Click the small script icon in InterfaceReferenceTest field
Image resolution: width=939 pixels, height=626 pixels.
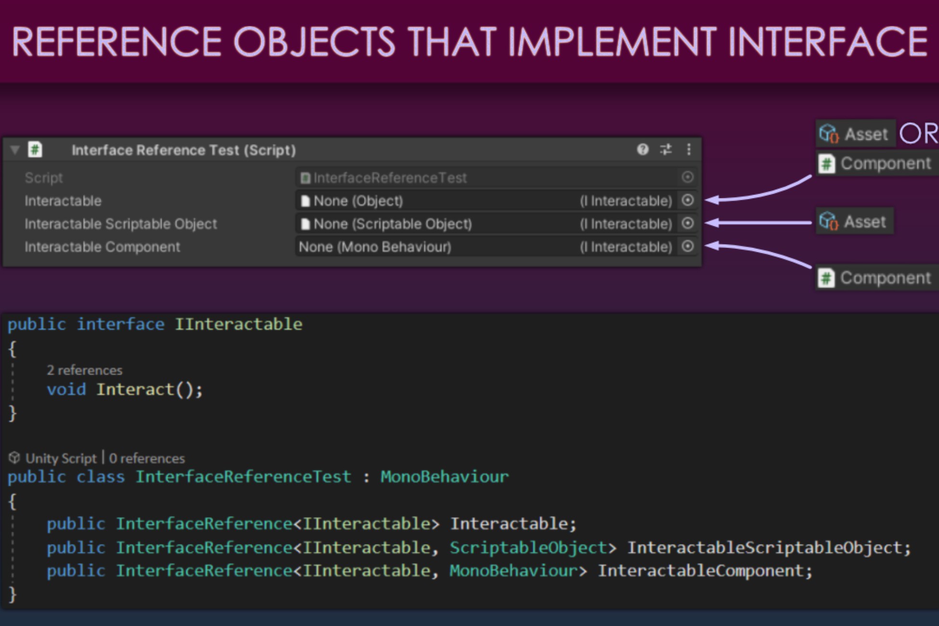click(x=305, y=178)
